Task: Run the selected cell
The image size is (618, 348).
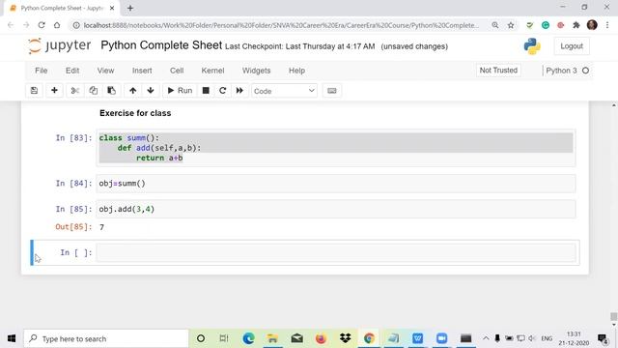Action: 180,90
